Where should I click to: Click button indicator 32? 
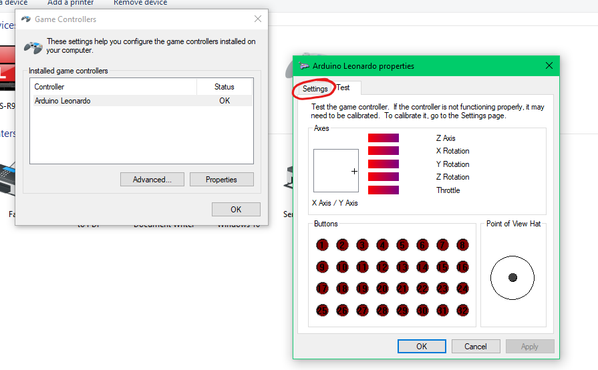tap(462, 311)
